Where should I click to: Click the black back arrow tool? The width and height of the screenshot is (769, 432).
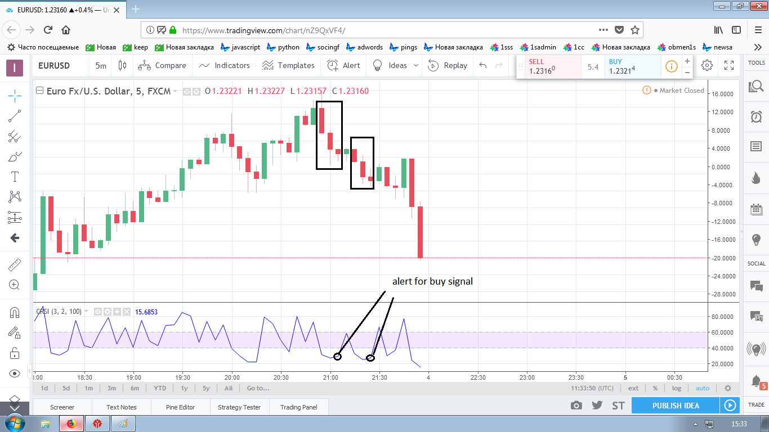pyautogui.click(x=15, y=238)
